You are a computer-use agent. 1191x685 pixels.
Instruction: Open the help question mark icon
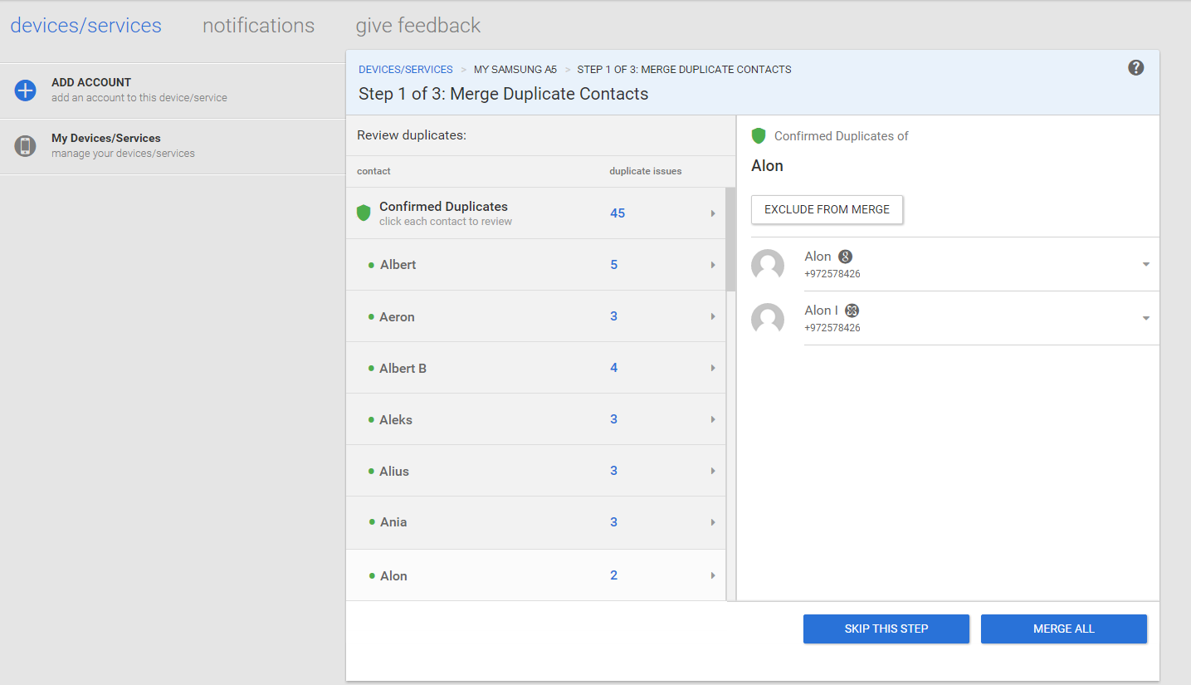pos(1136,68)
